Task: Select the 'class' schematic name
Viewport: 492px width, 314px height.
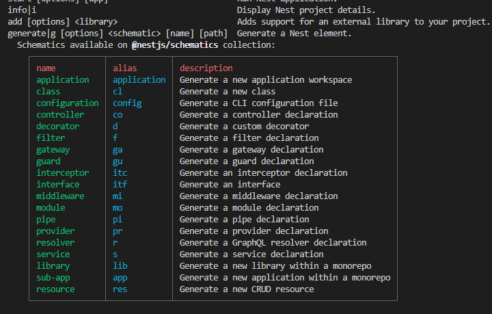Action: pos(48,92)
